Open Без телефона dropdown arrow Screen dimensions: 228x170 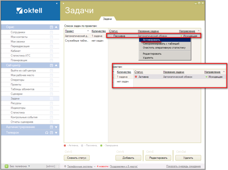click(x=29, y=166)
